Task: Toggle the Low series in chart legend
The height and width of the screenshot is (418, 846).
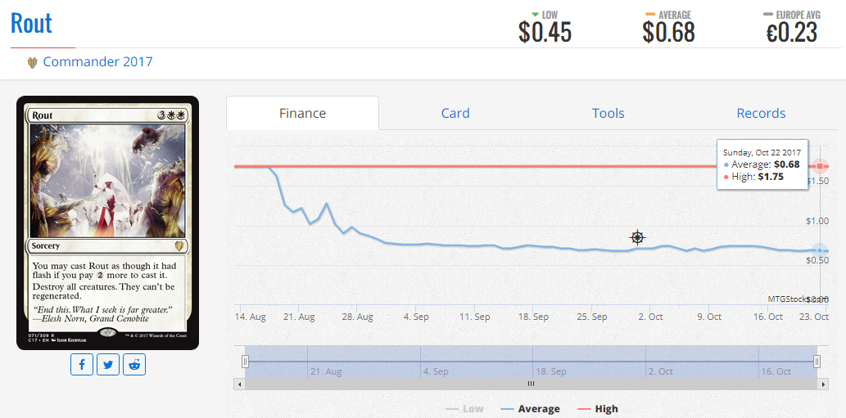Action: [464, 409]
